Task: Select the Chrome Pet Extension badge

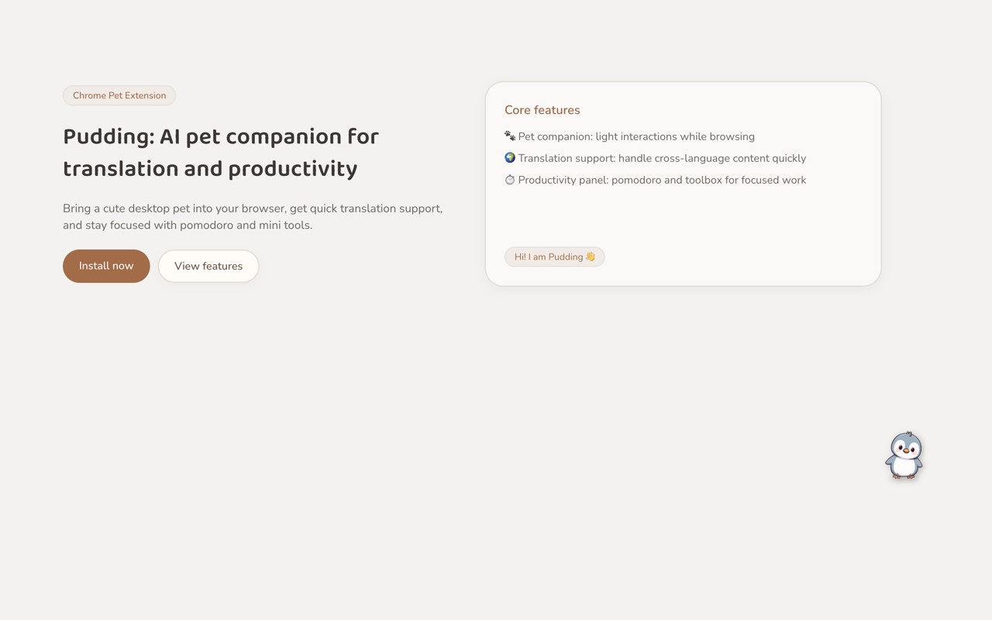Action: coord(119,95)
